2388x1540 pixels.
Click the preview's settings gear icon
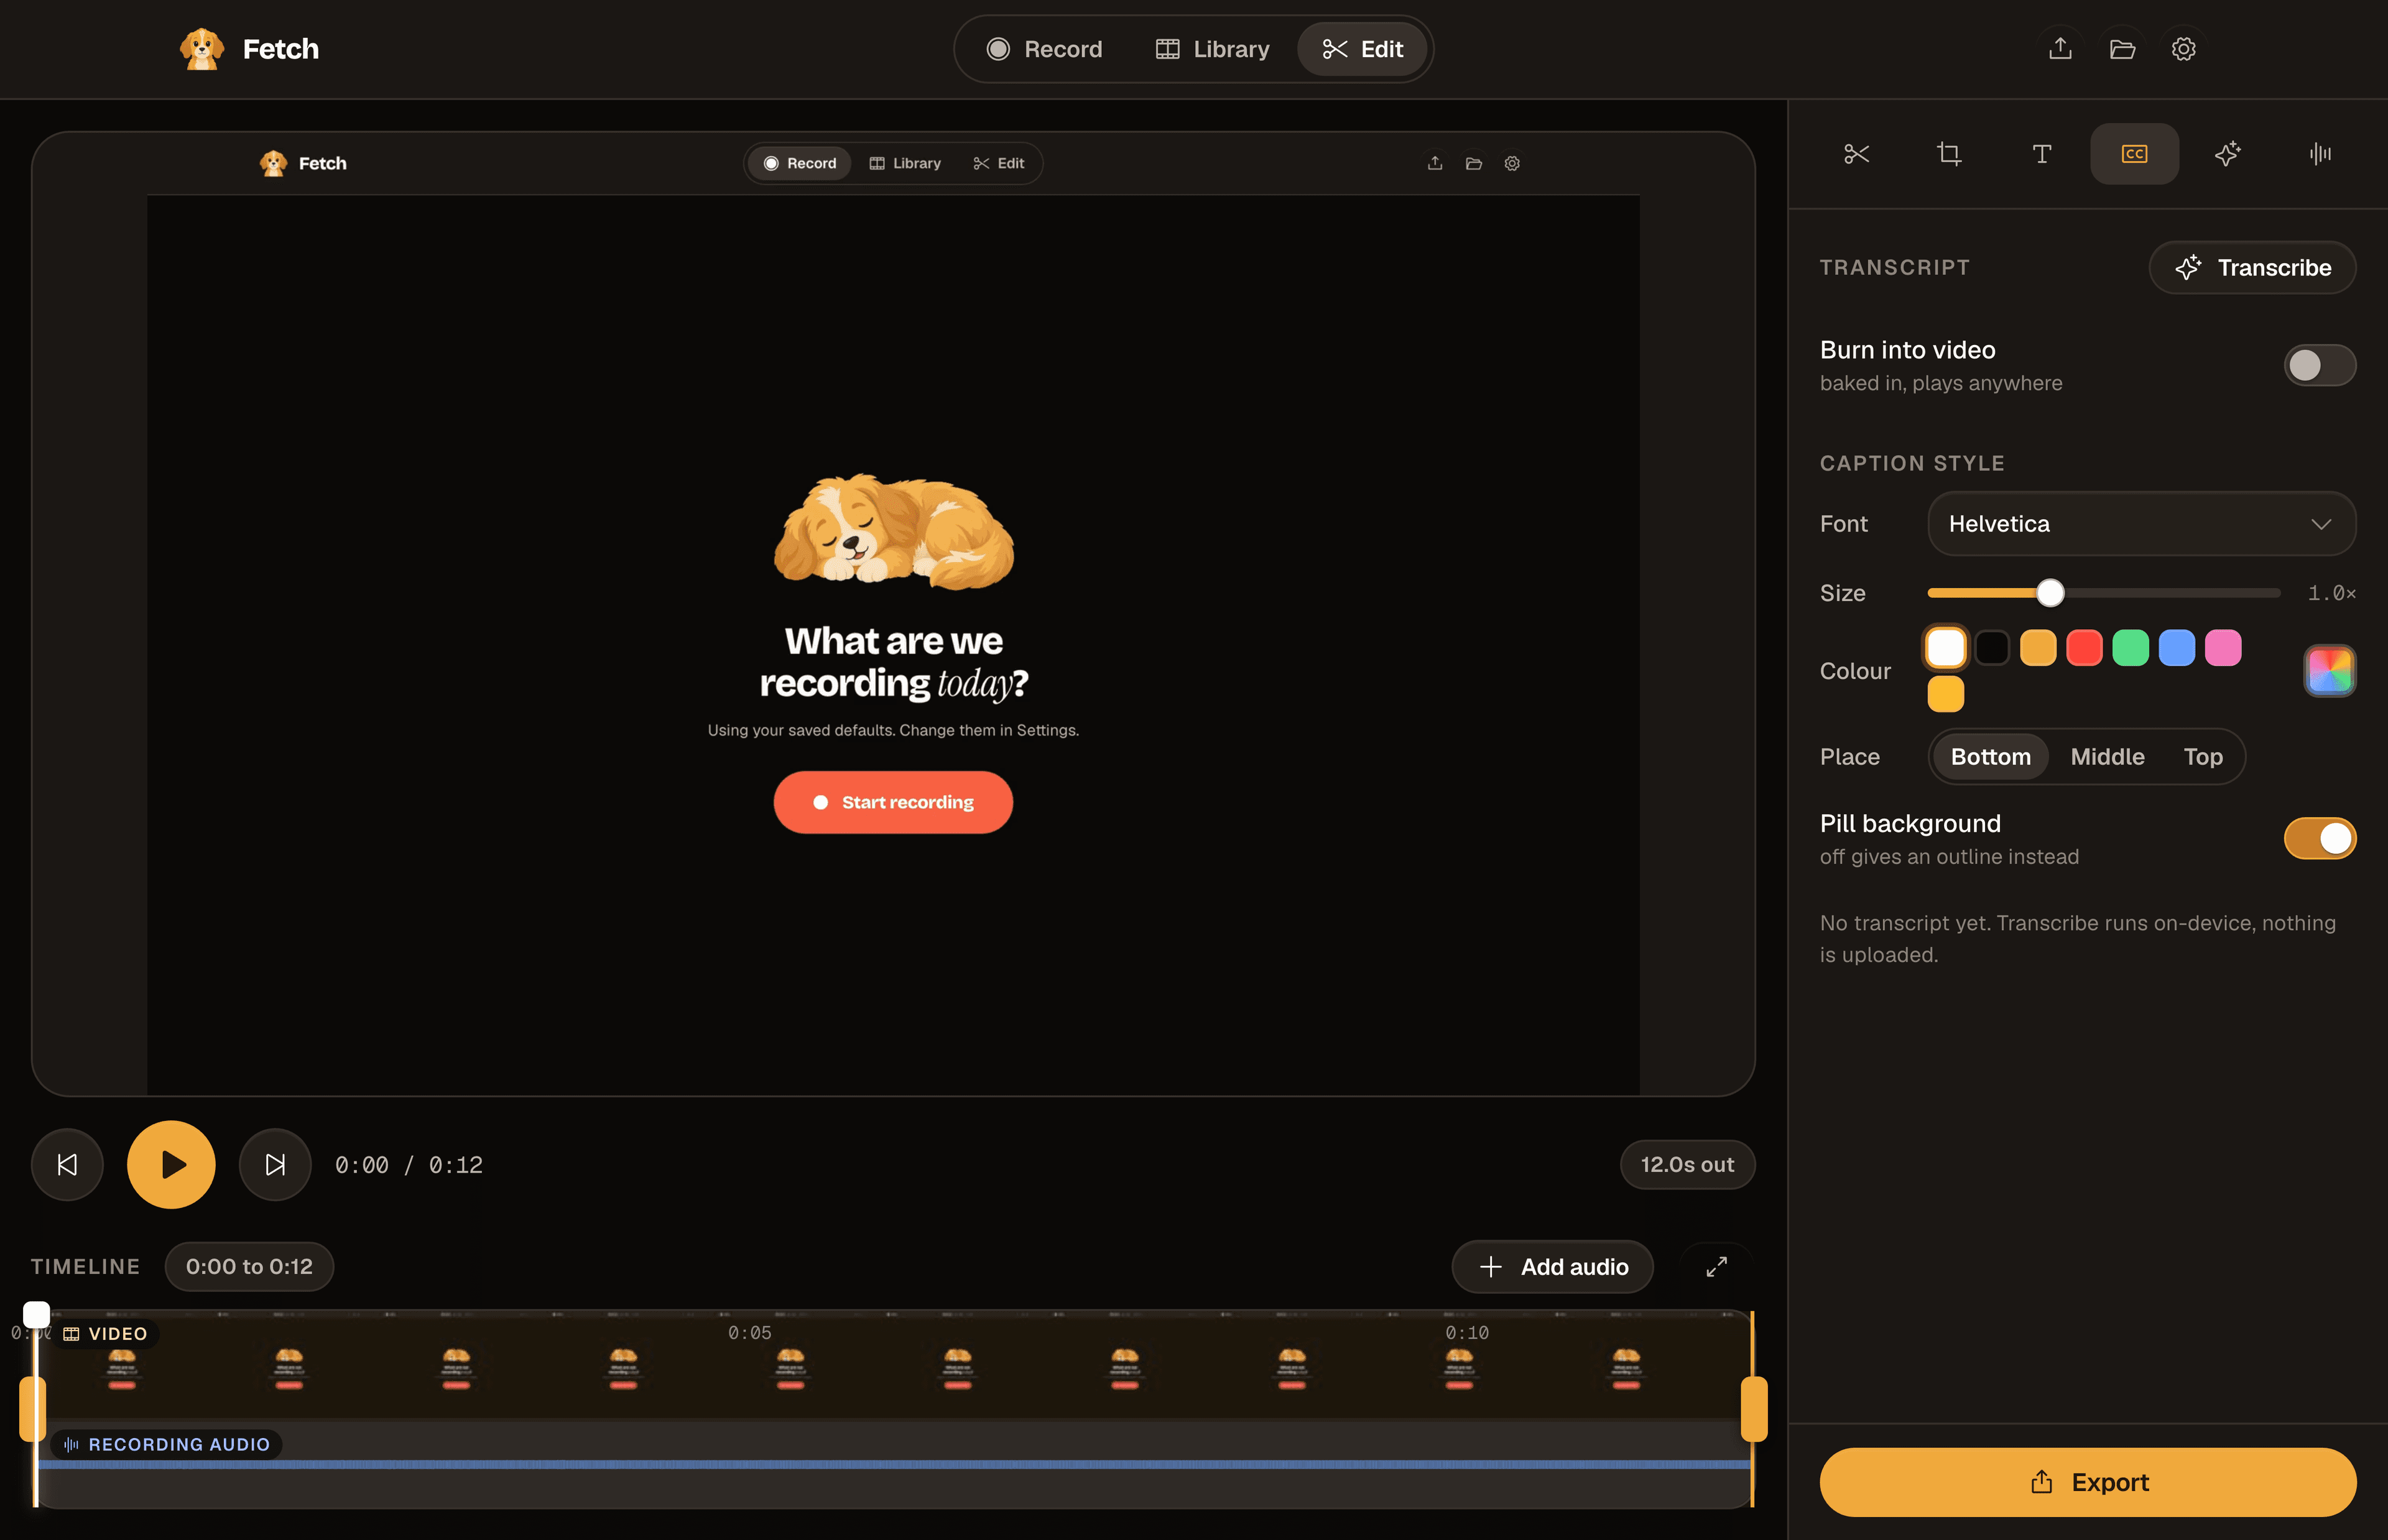click(1512, 163)
